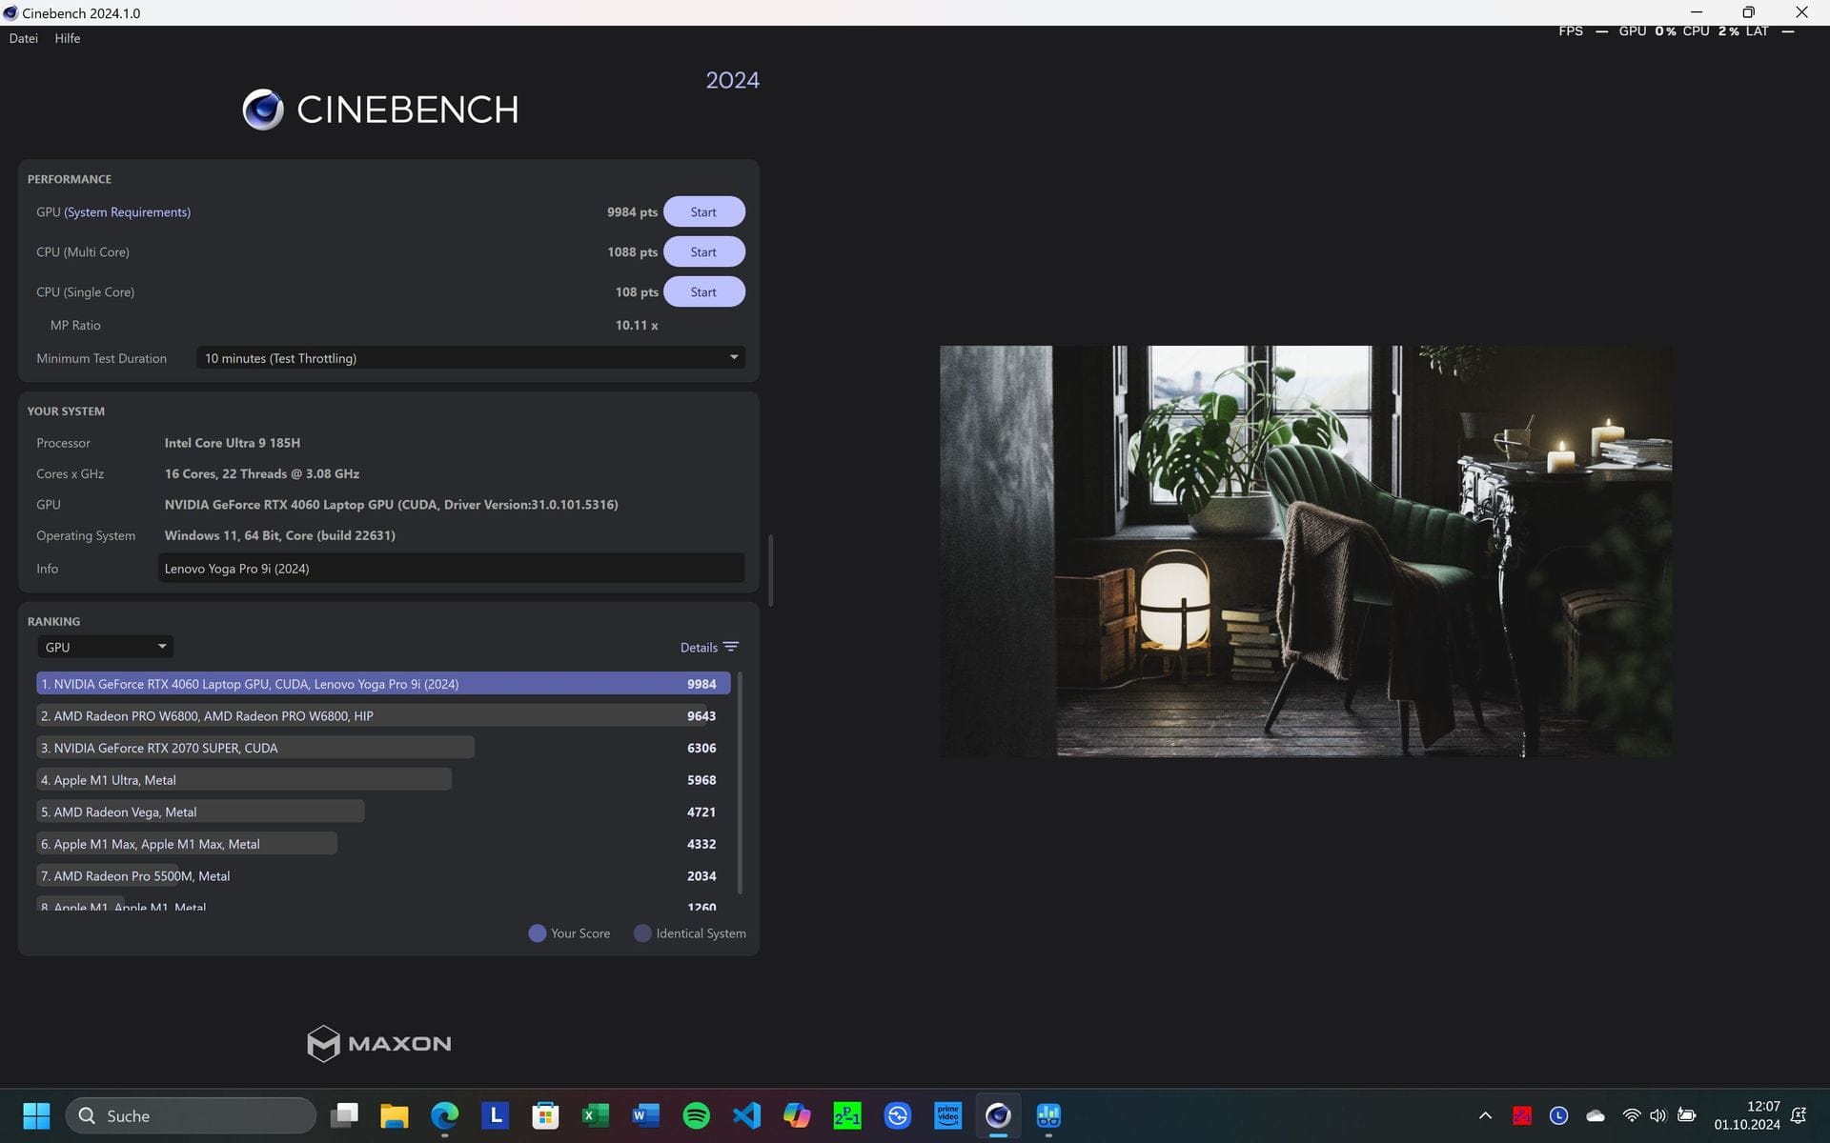Open Spotify from the taskbar
This screenshot has width=1830, height=1143.
(697, 1115)
